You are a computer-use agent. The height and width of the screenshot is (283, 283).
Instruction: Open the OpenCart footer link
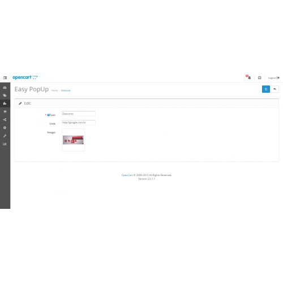(127, 175)
